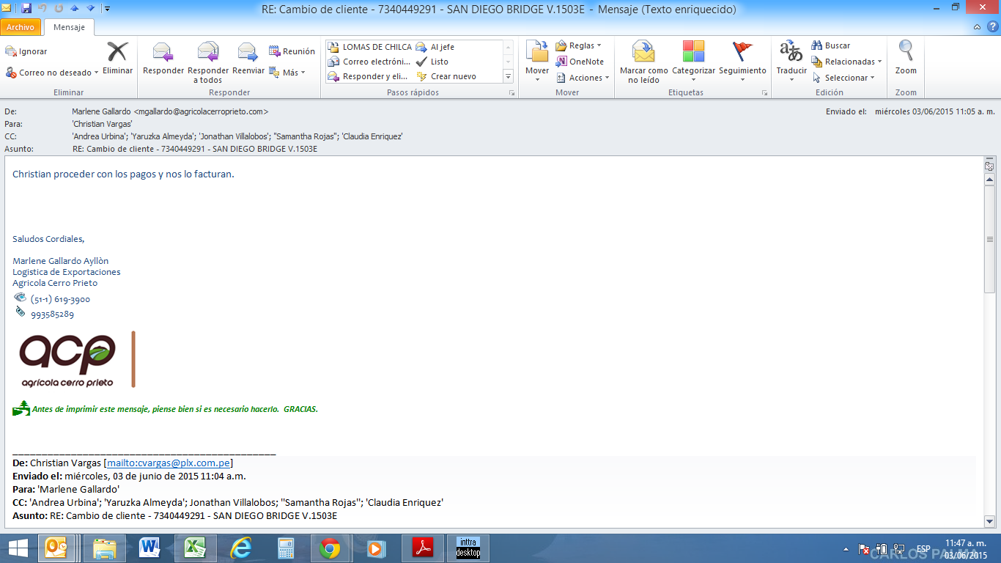Send message to OneNote
1001x563 pixels.
pos(580,62)
